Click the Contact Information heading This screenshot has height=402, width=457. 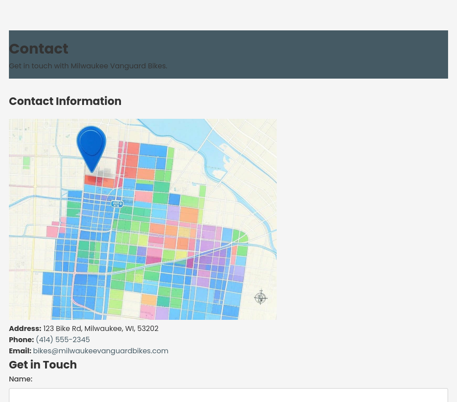[65, 101]
